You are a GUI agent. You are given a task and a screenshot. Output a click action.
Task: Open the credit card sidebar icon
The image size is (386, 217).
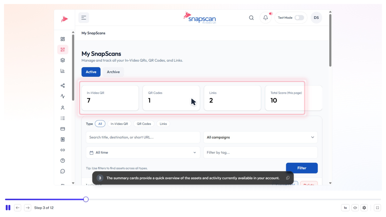(63, 129)
